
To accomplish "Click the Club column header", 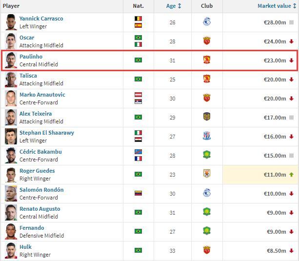I will pyautogui.click(x=207, y=6).
